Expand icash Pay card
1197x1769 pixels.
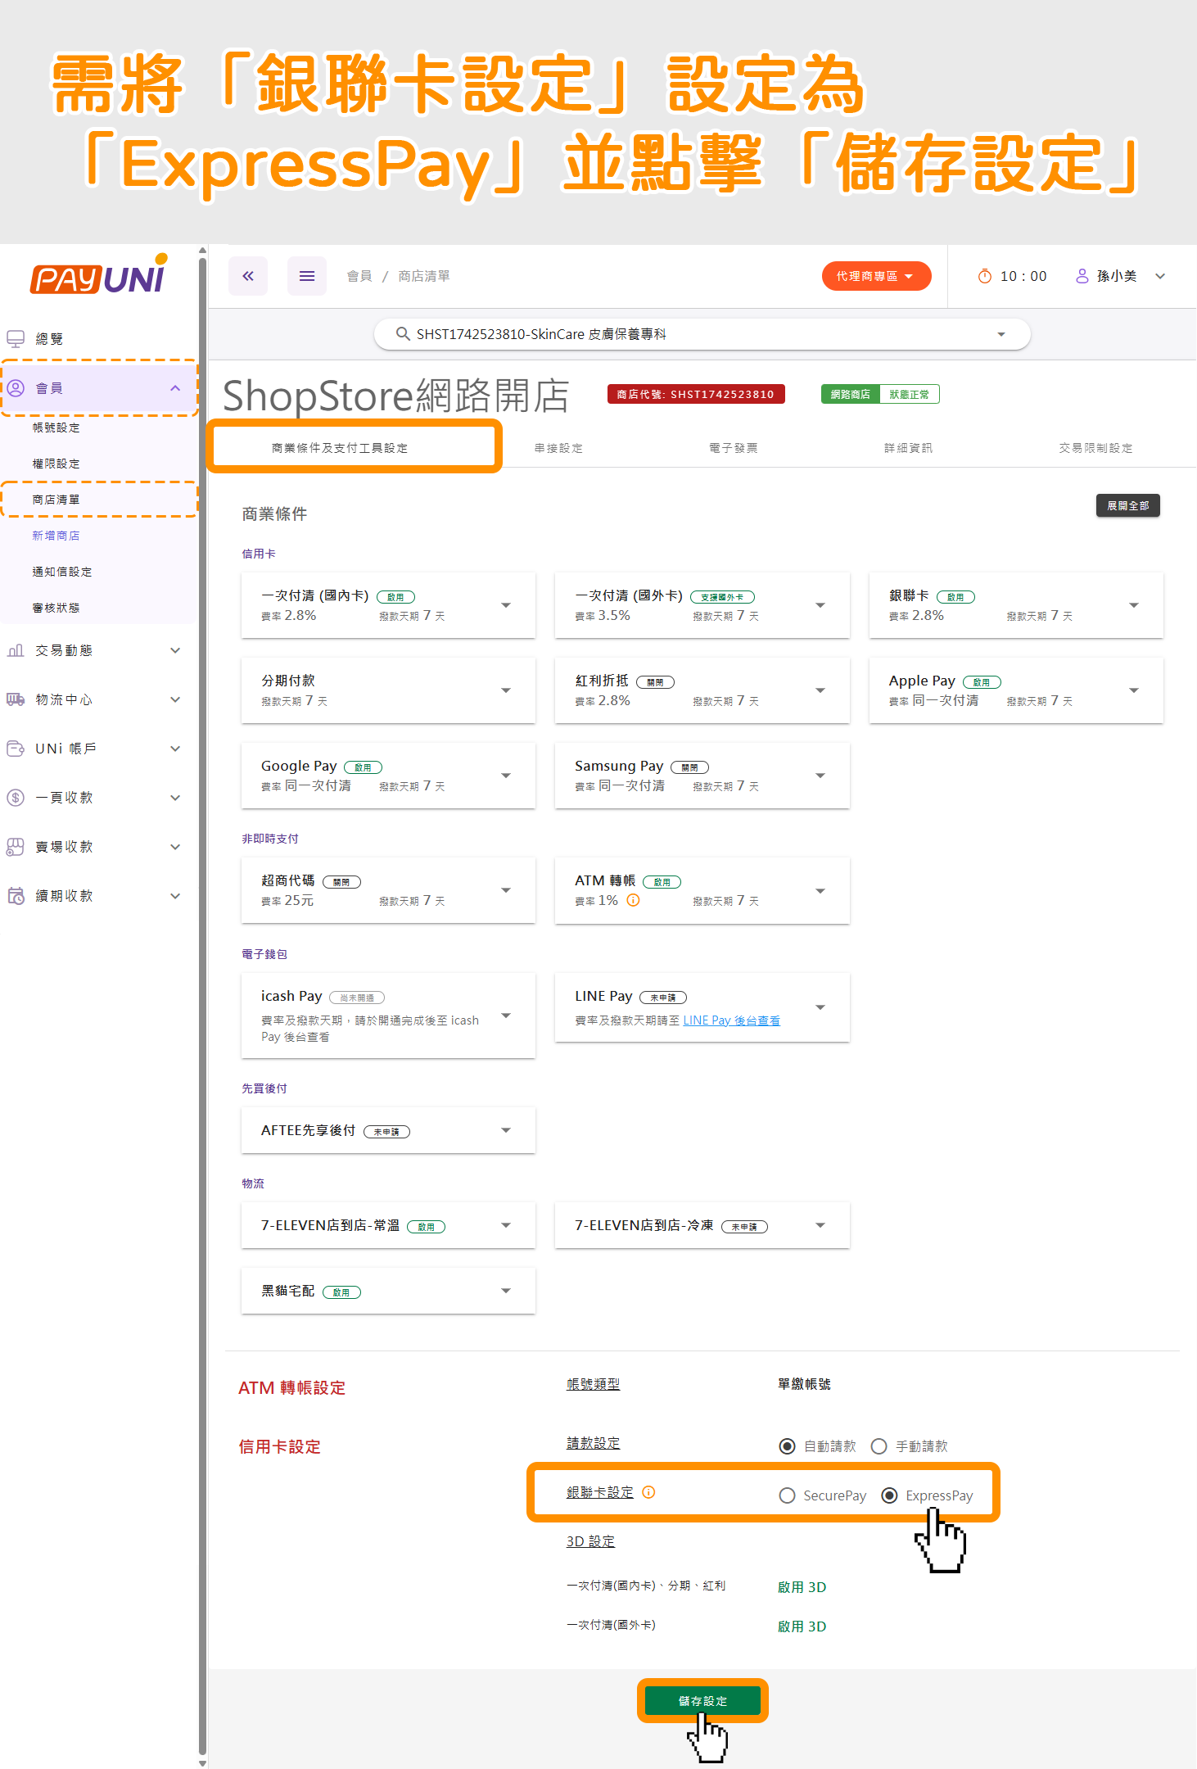coord(506,1016)
